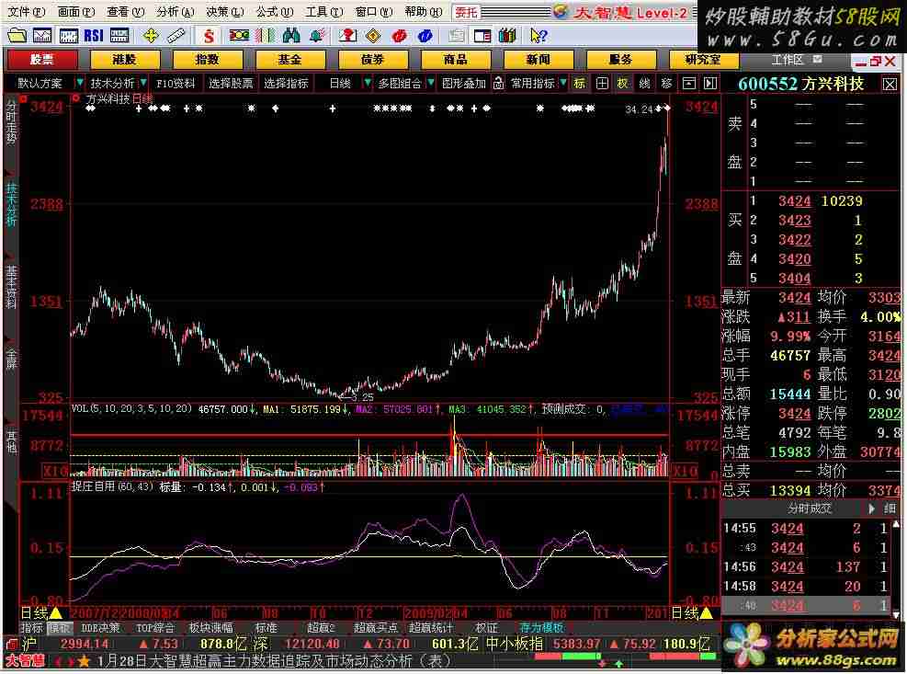Image resolution: width=907 pixels, height=674 pixels.
Task: Toggle the 线 line button
Action: [x=644, y=83]
